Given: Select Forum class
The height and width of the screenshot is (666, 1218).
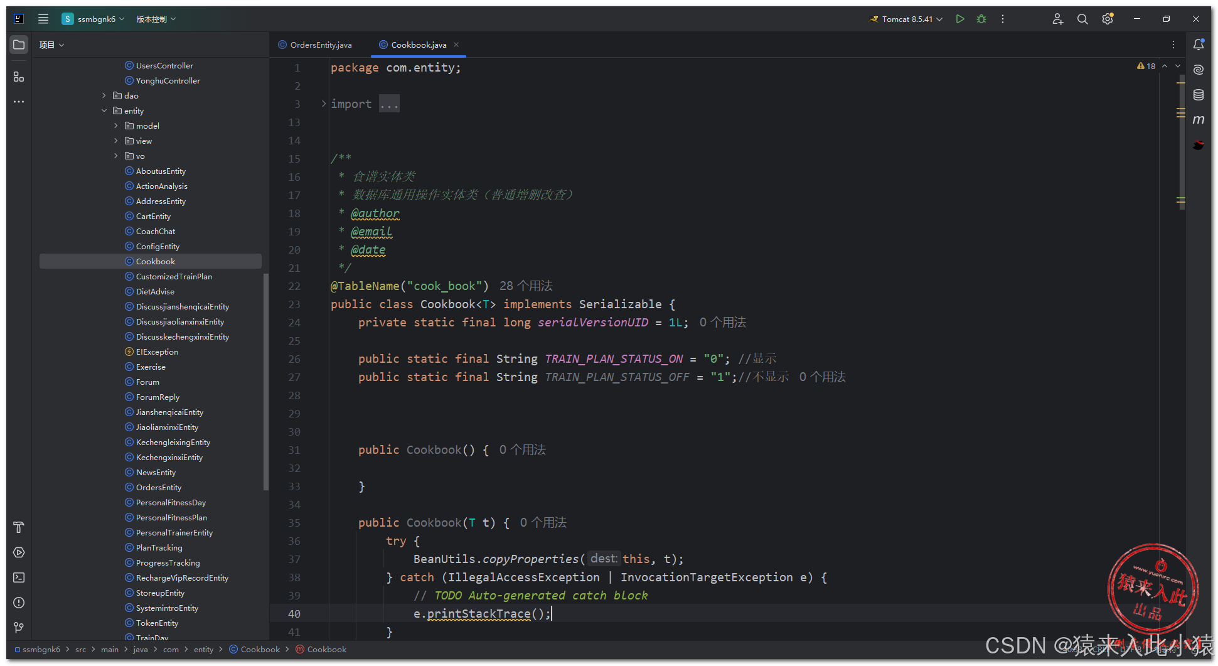Looking at the screenshot, I should 147,382.
